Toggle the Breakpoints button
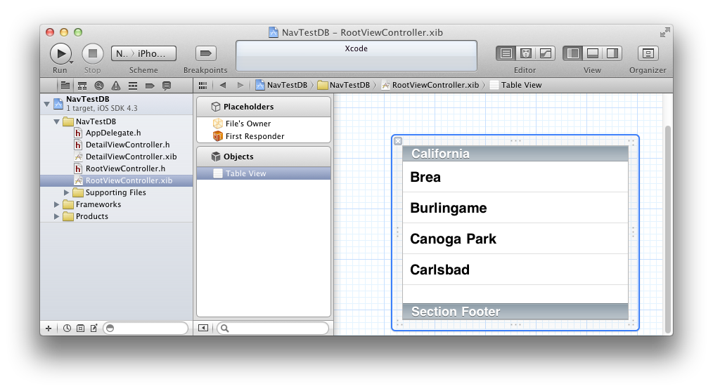This screenshot has height=391, width=713. click(205, 53)
